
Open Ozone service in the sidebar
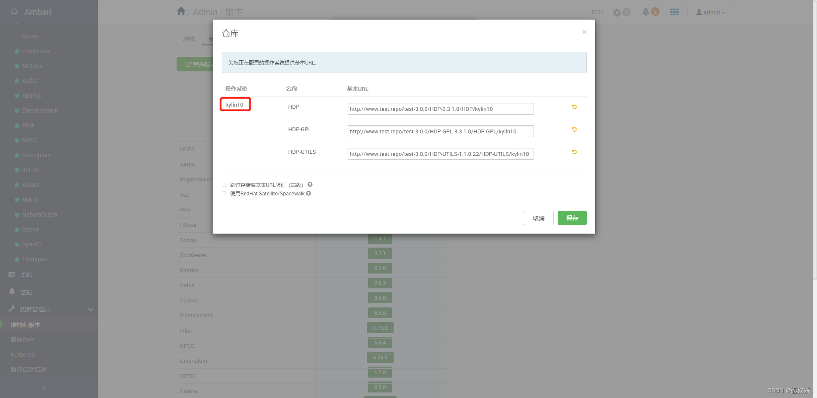pyautogui.click(x=30, y=229)
